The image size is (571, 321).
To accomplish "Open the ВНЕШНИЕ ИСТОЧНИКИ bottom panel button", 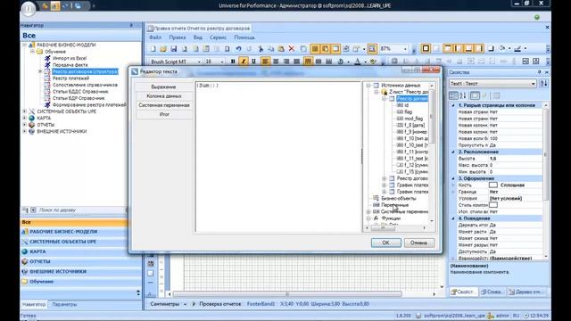I will [74, 271].
